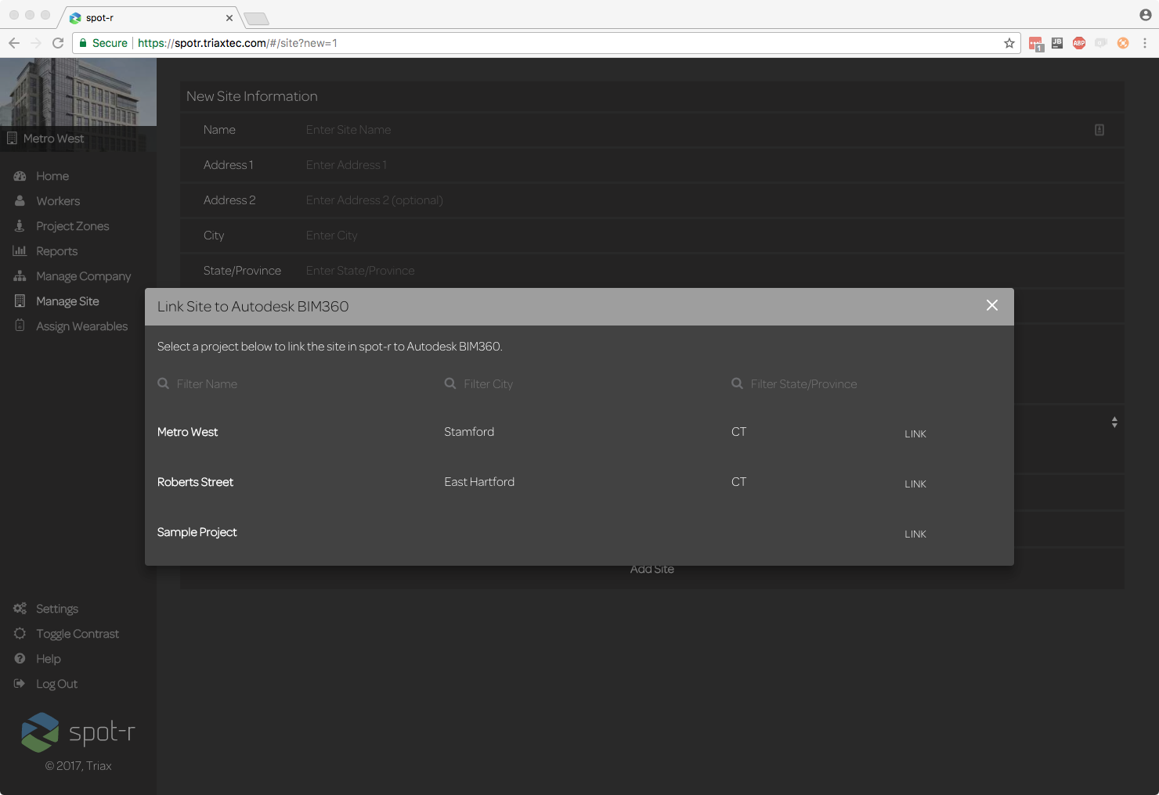Click the Enter Site Name field
Viewport: 1159px width, 795px height.
[x=693, y=130]
